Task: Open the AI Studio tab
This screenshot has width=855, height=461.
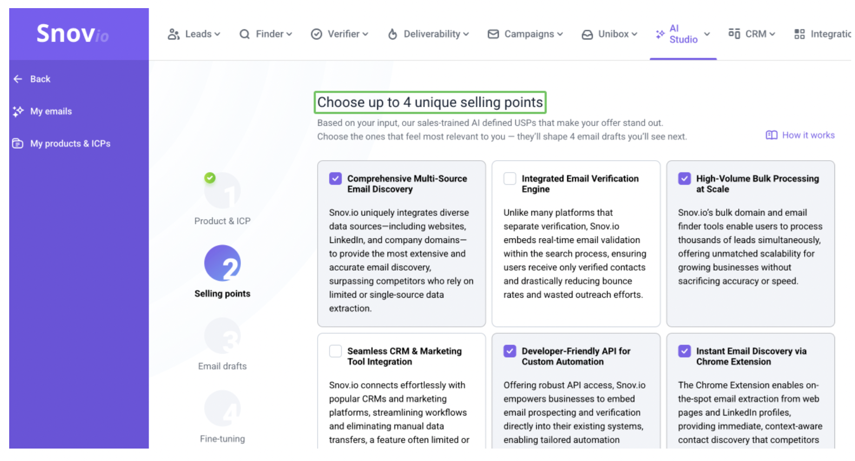Action: click(x=683, y=34)
